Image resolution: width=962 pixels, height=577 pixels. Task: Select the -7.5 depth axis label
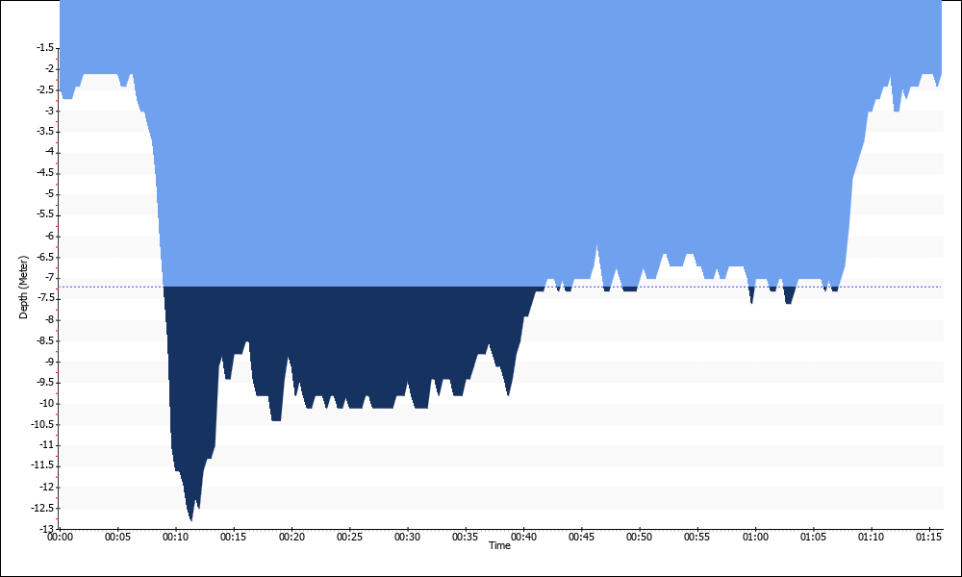point(45,299)
